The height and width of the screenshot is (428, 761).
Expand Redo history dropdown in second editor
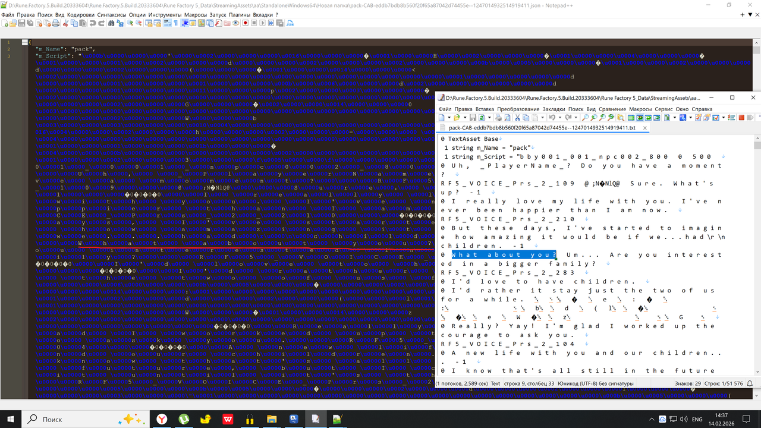click(576, 118)
